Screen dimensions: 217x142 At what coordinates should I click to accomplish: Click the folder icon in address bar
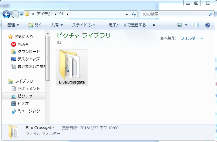pyautogui.click(x=27, y=14)
